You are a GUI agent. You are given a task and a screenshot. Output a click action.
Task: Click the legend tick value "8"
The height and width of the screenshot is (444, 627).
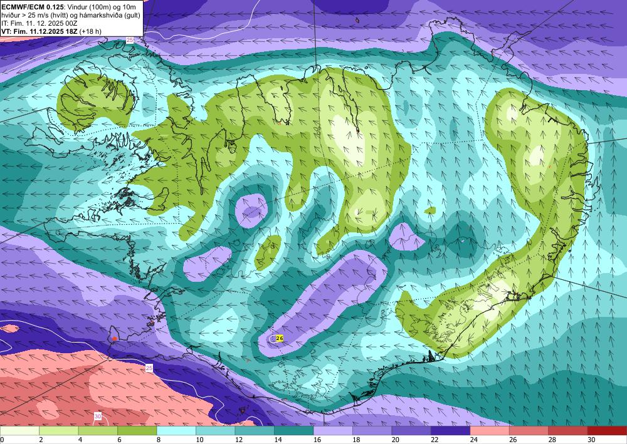157,440
